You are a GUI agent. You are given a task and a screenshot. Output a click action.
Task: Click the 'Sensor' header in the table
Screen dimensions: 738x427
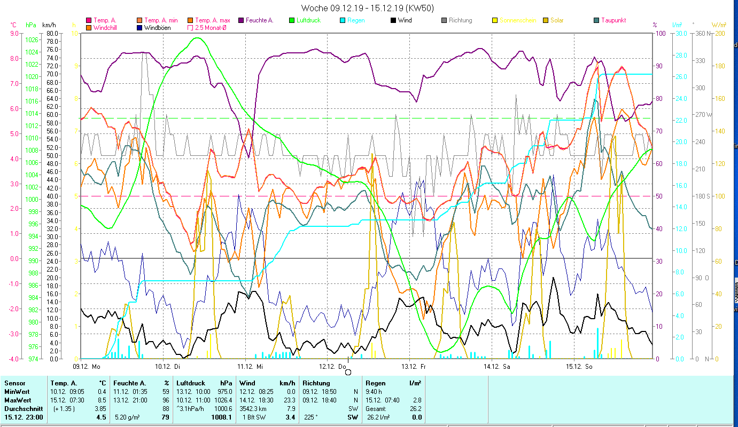[x=14, y=383]
